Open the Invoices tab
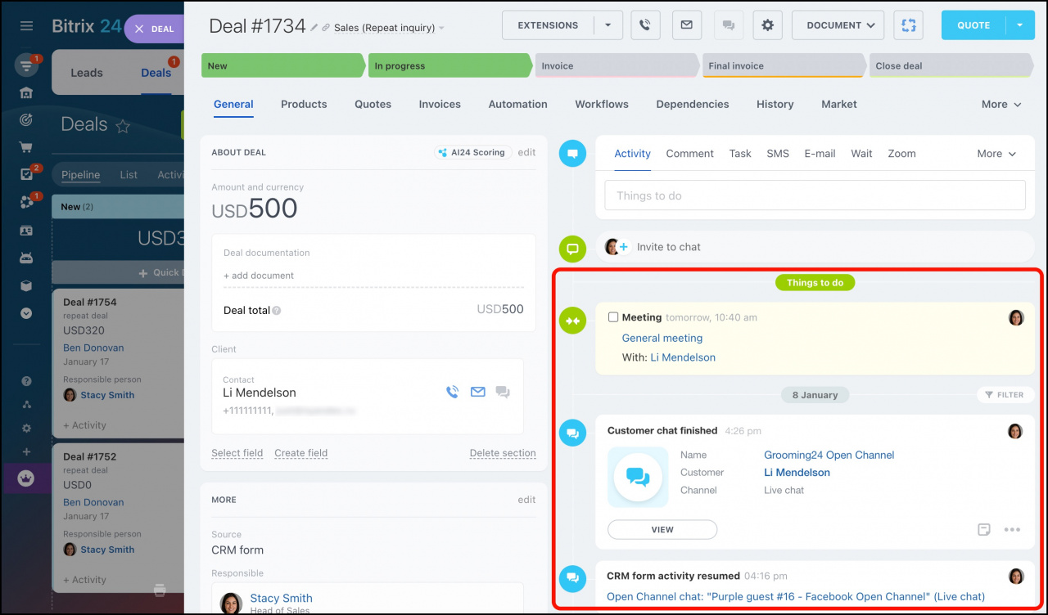This screenshot has height=615, width=1048. point(440,104)
